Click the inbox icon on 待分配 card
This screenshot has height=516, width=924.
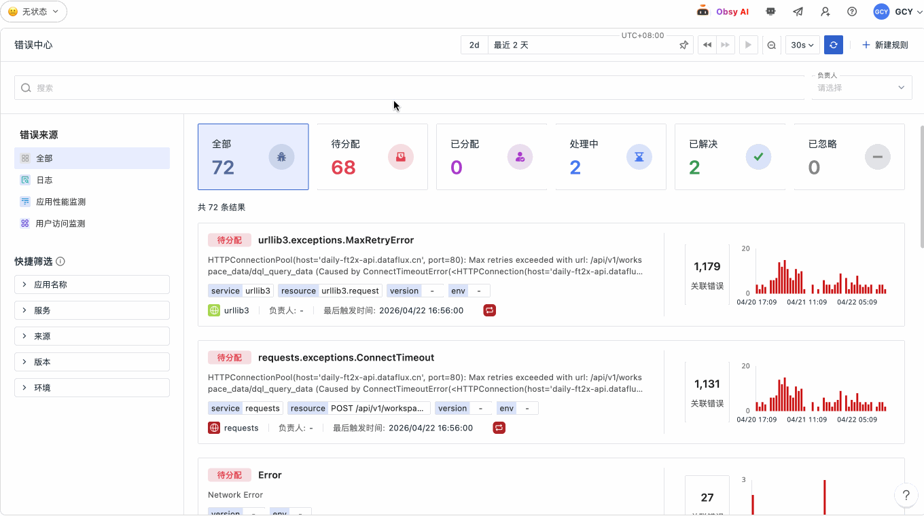(x=401, y=157)
